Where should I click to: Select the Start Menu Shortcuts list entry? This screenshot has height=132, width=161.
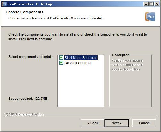pos(81,58)
